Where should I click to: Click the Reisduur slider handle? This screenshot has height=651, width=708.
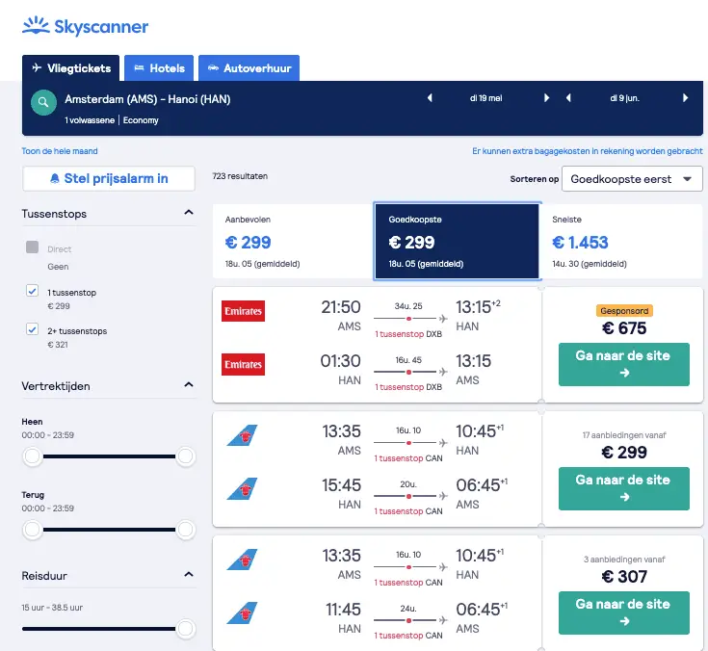185,629
